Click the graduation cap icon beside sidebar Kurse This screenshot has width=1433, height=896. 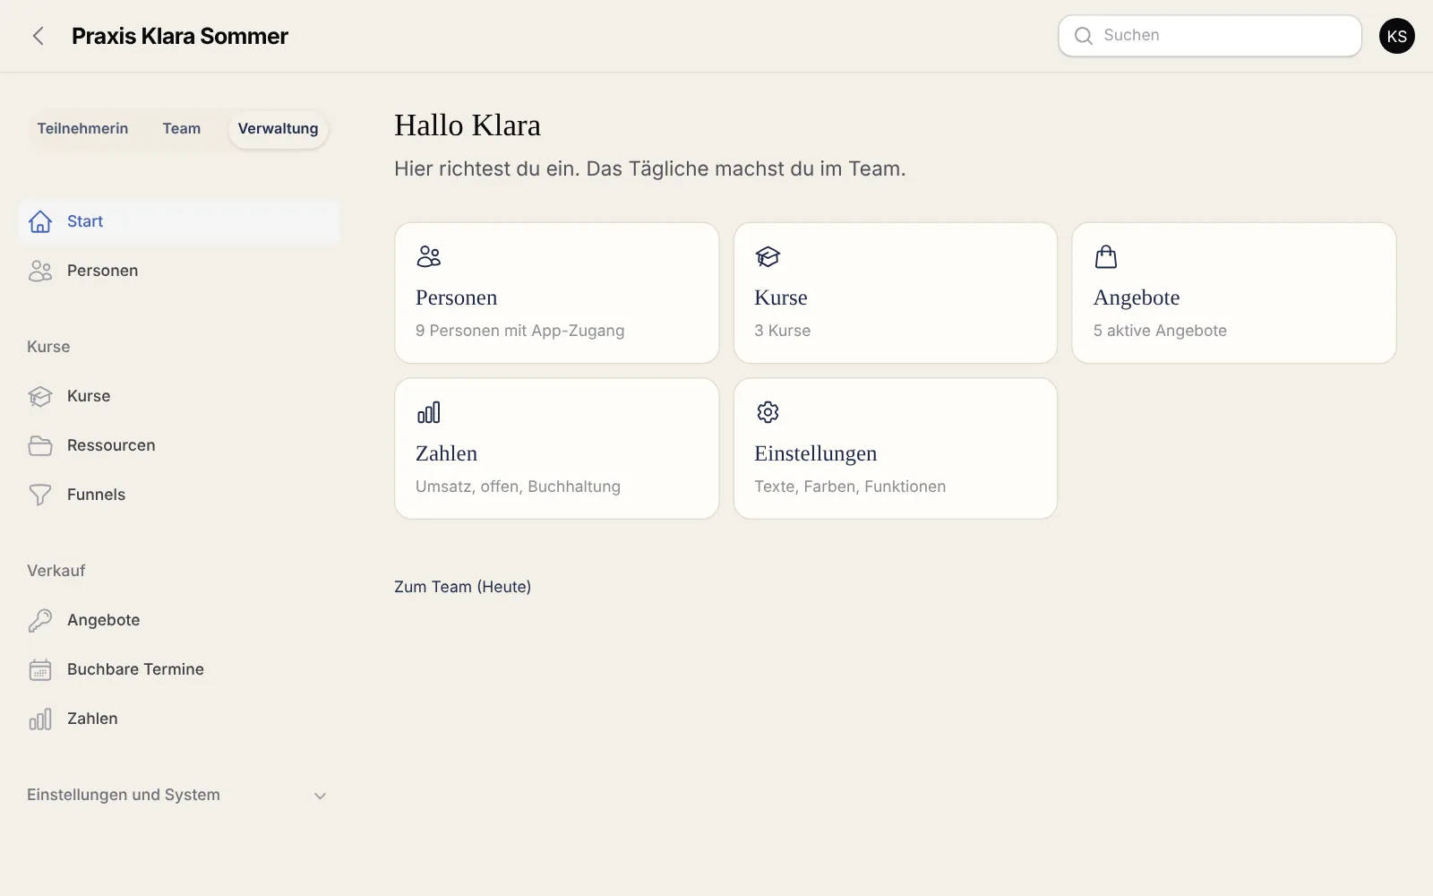(x=40, y=396)
